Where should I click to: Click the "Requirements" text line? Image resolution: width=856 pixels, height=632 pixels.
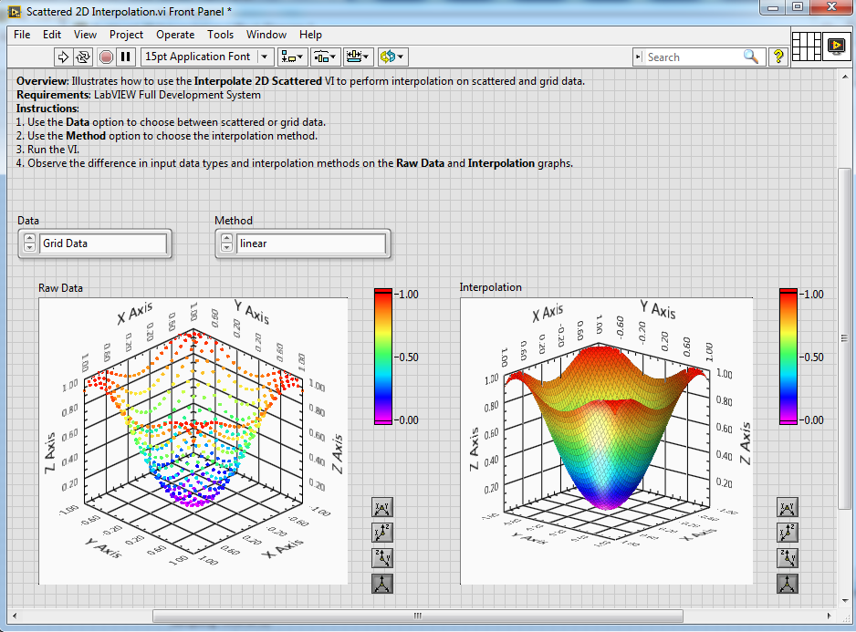(139, 95)
